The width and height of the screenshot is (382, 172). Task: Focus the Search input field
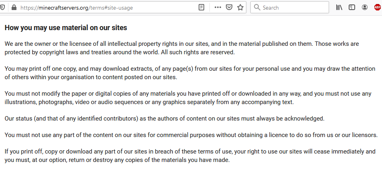pyautogui.click(x=290, y=8)
